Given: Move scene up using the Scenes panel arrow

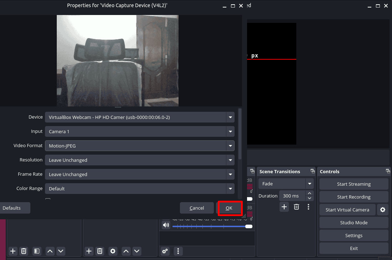Looking at the screenshot, I should [50, 251].
